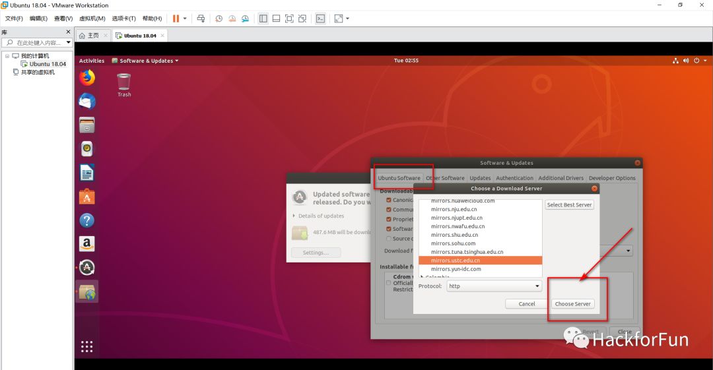Viewport: 713px width, 370px height.
Task: Open the library search dropdown arrow
Action: [69, 43]
